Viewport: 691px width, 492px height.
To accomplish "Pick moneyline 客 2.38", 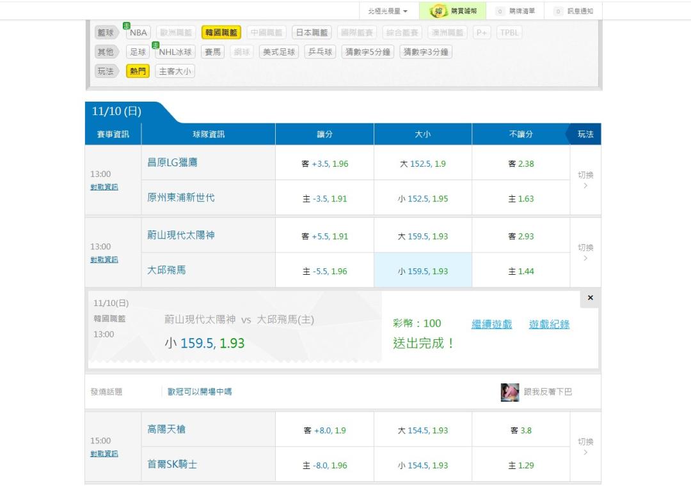I will (521, 164).
